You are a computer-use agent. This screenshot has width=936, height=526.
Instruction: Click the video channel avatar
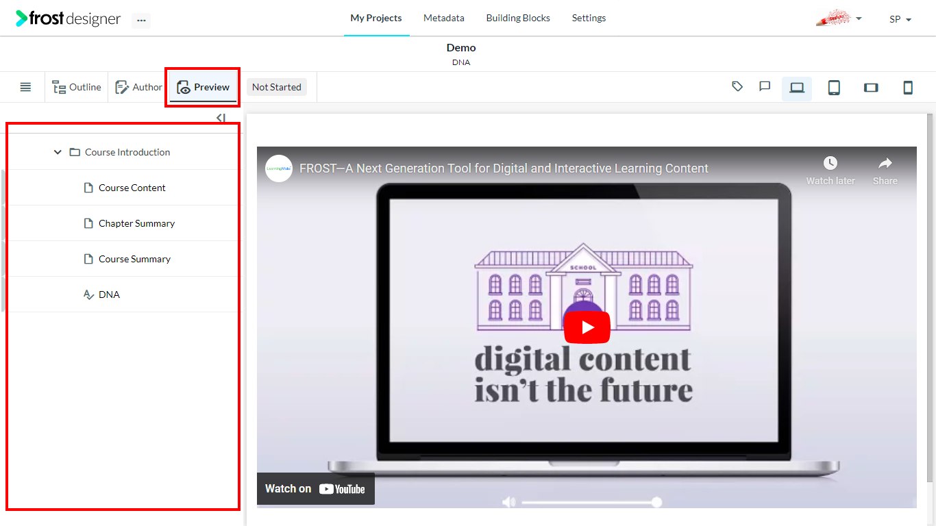[279, 168]
